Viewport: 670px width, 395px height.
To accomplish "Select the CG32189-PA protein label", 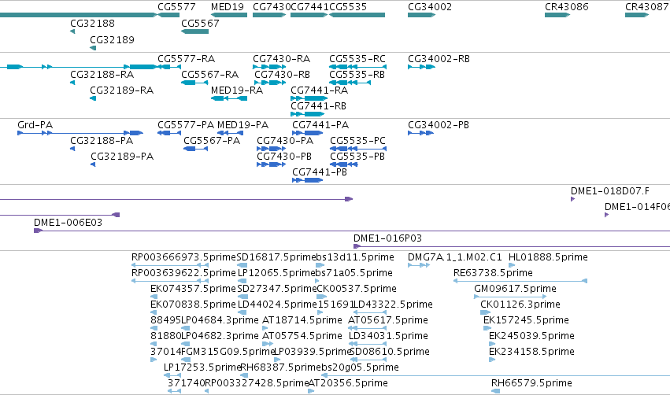I will [122, 157].
